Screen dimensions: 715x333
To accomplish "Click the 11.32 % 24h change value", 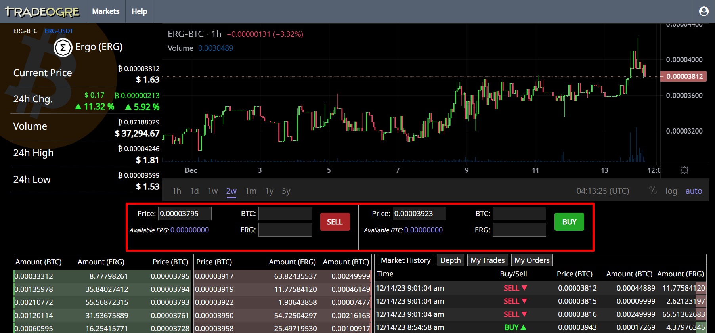I will click(x=95, y=107).
